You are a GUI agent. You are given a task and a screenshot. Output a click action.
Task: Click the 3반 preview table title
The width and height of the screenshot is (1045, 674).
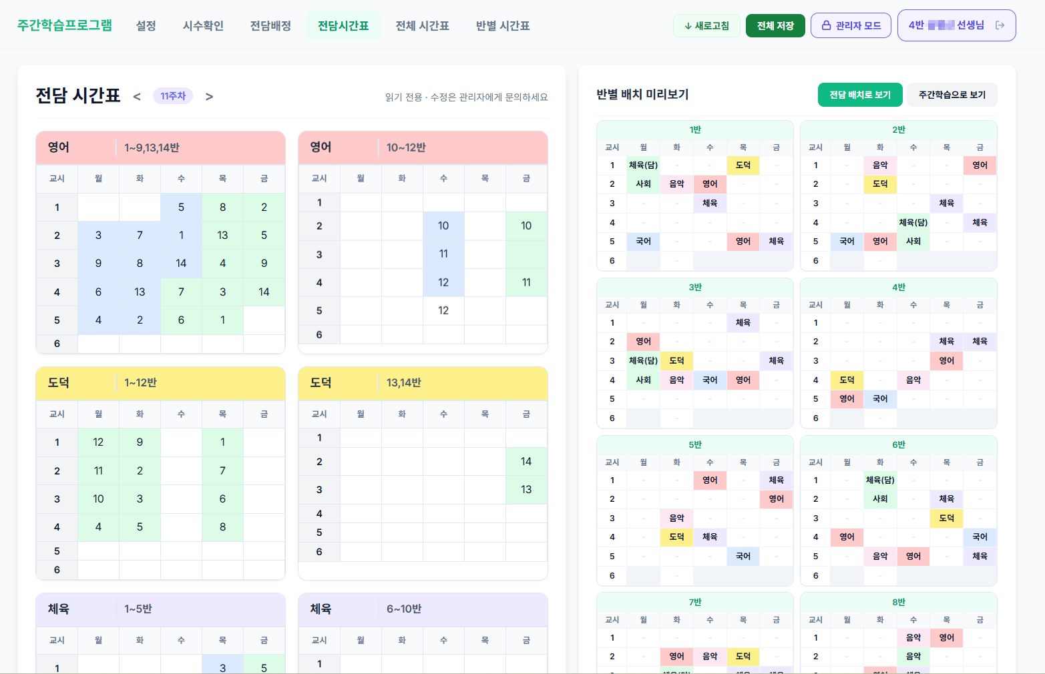[x=695, y=287]
